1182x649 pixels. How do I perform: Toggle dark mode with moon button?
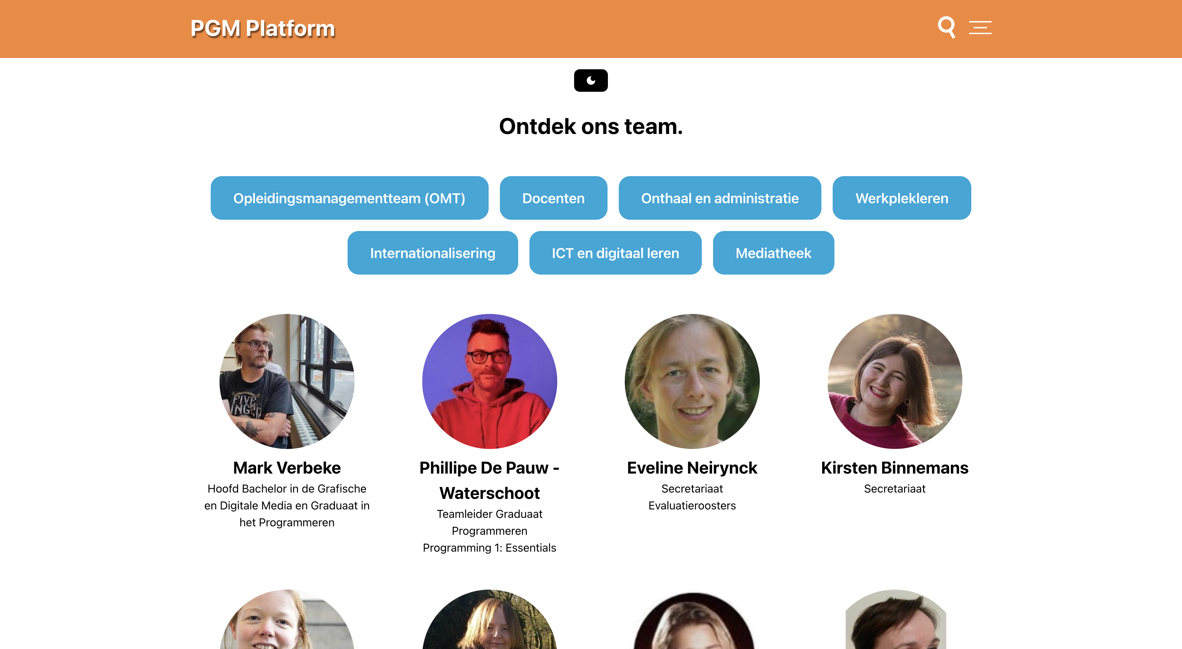[591, 80]
